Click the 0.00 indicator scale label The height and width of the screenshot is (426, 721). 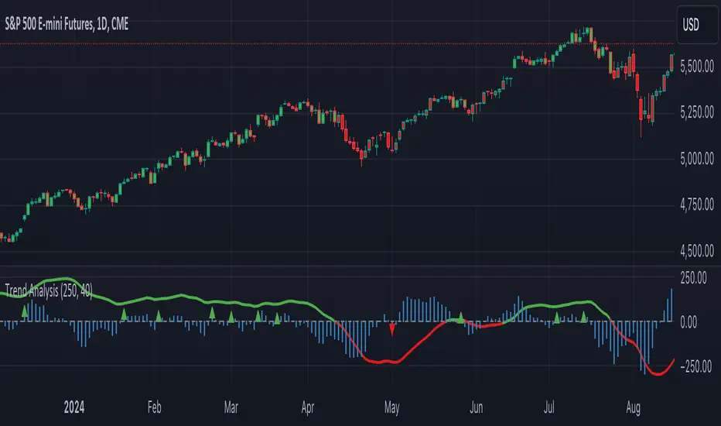coord(701,321)
